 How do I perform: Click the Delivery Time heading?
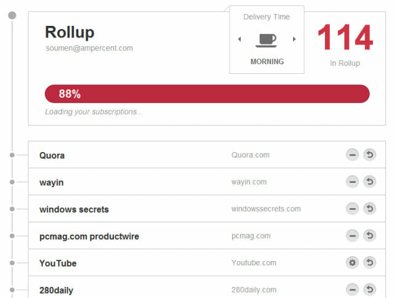point(267,17)
